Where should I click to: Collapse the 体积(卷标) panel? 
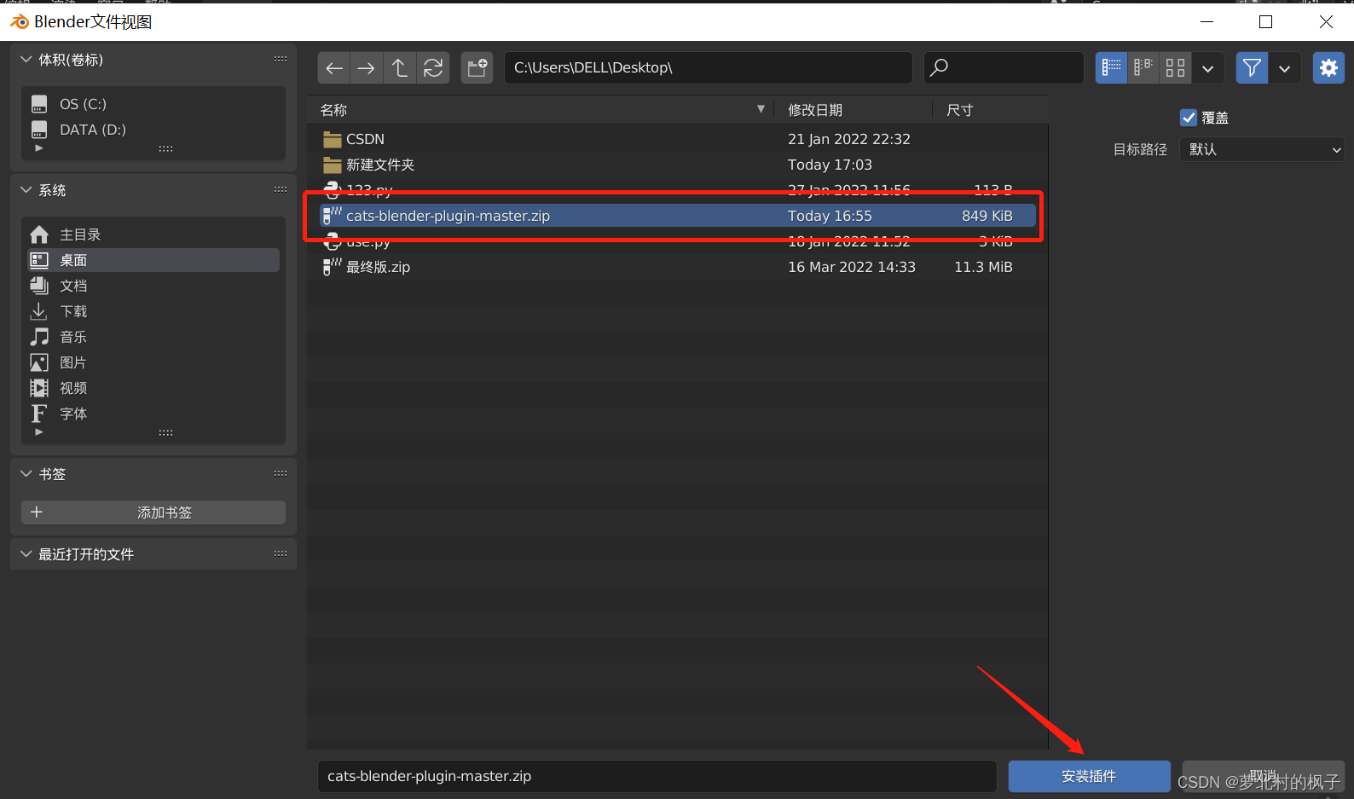tap(26, 60)
